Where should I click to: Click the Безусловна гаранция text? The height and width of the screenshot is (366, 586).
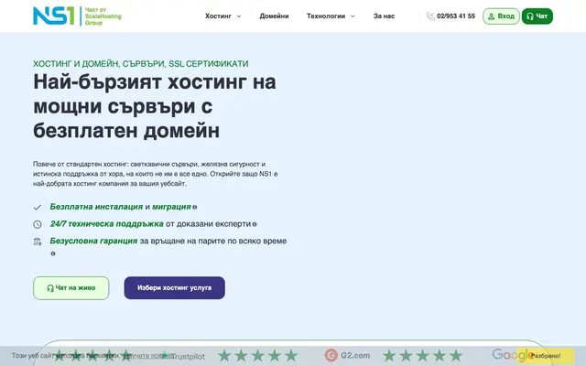tap(93, 241)
